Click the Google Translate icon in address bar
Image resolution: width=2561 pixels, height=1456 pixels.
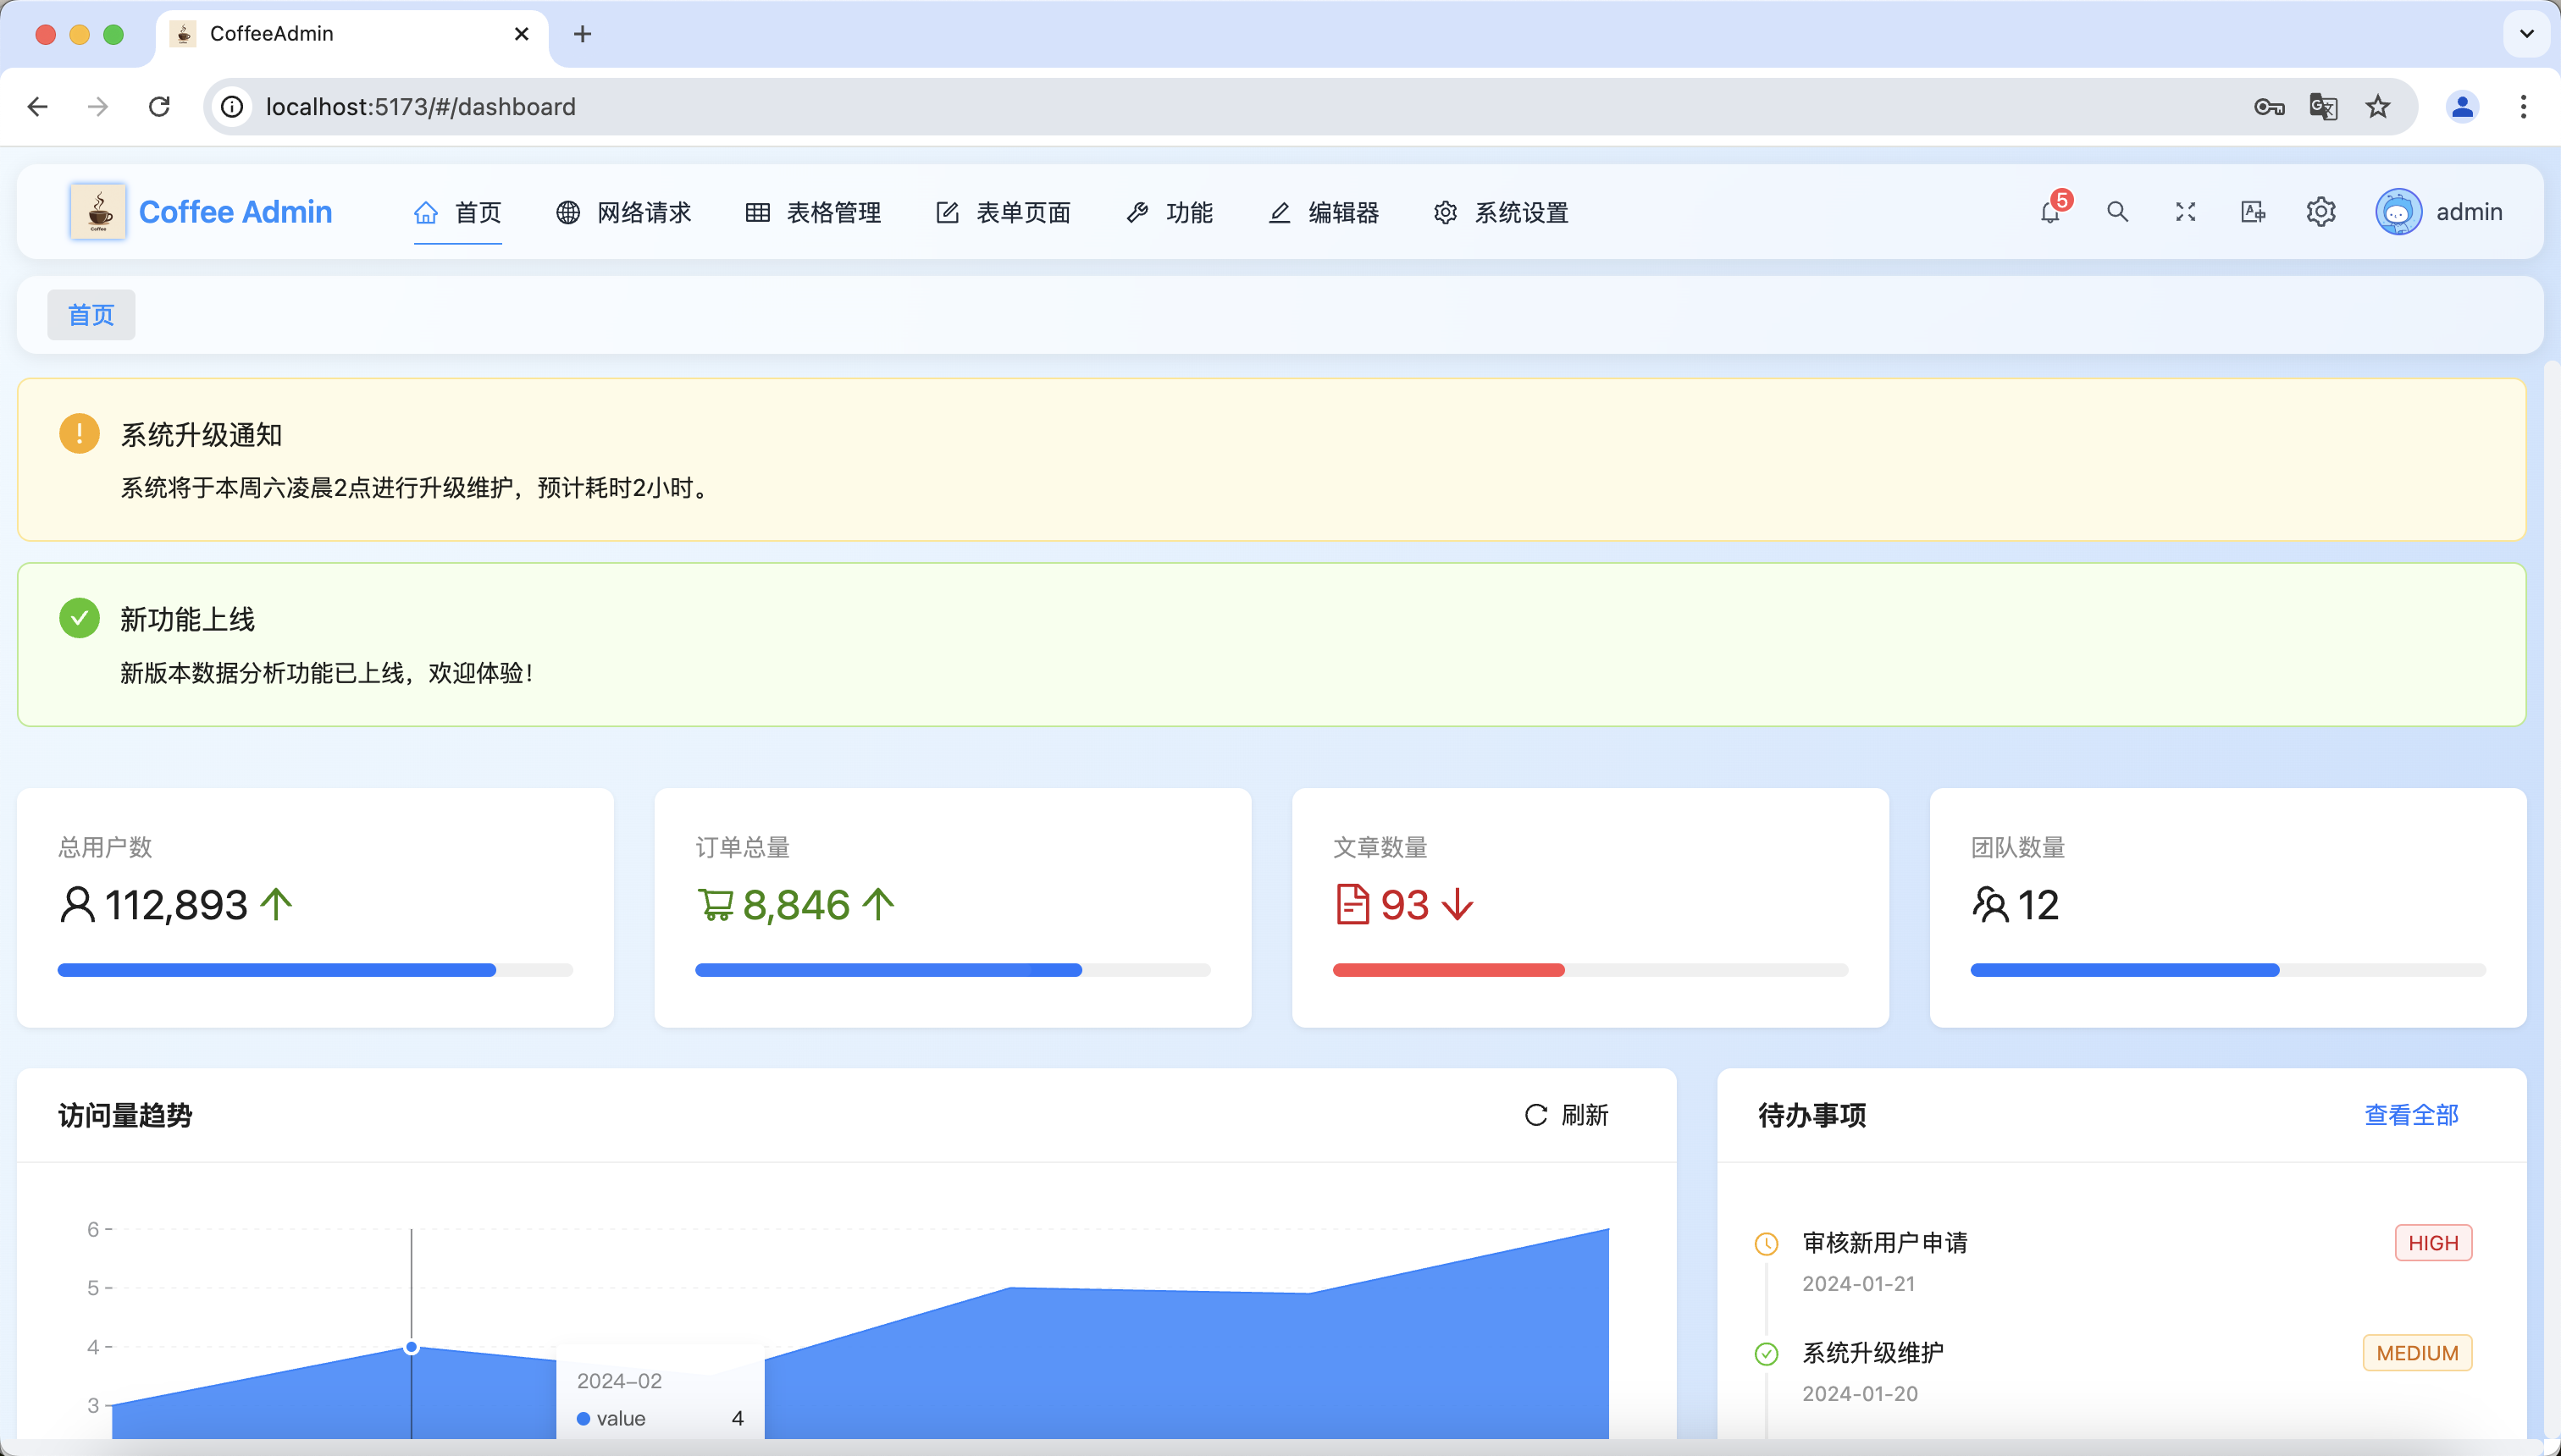point(2323,107)
